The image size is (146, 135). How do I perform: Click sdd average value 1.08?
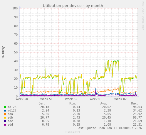[x=107, y=125]
